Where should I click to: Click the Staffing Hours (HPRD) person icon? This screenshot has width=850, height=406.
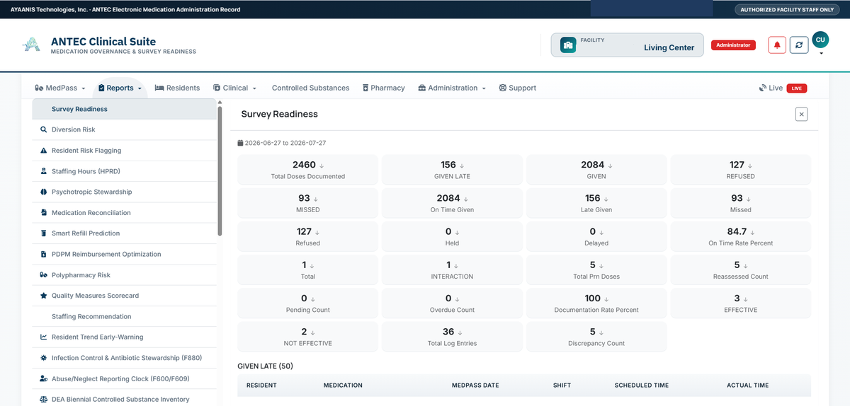(x=44, y=171)
